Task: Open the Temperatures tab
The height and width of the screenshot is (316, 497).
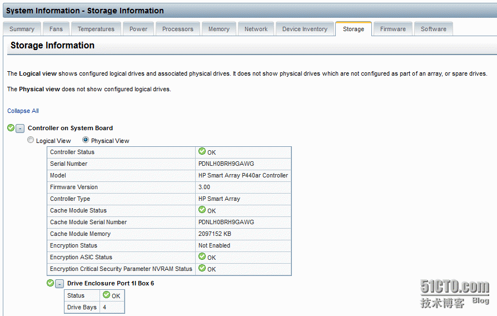Action: point(96,29)
